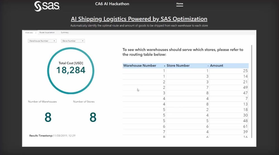Select the Amount cell showing 7
This screenshot has height=155, width=279.
pos(229,99)
